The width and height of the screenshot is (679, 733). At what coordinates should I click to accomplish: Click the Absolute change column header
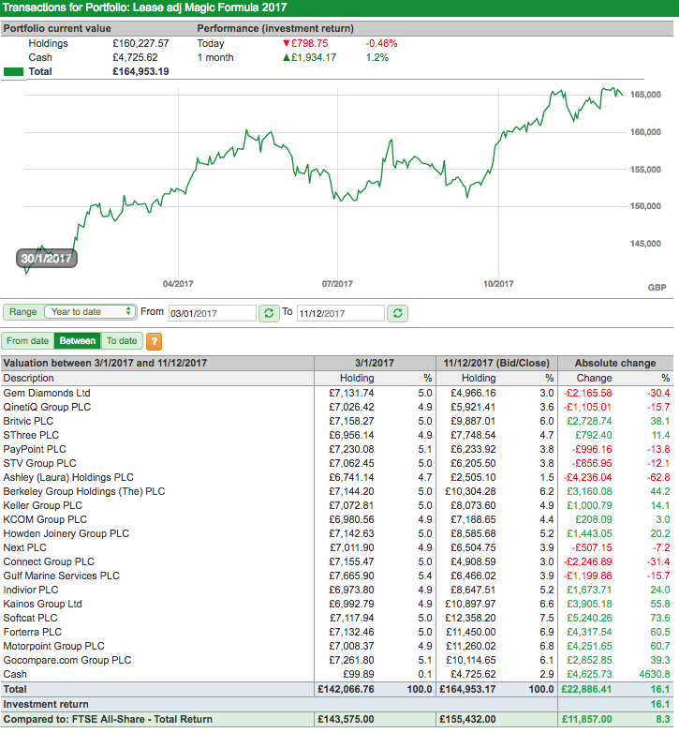pyautogui.click(x=615, y=364)
